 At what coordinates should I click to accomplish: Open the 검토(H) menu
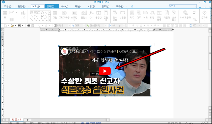tap(105, 6)
